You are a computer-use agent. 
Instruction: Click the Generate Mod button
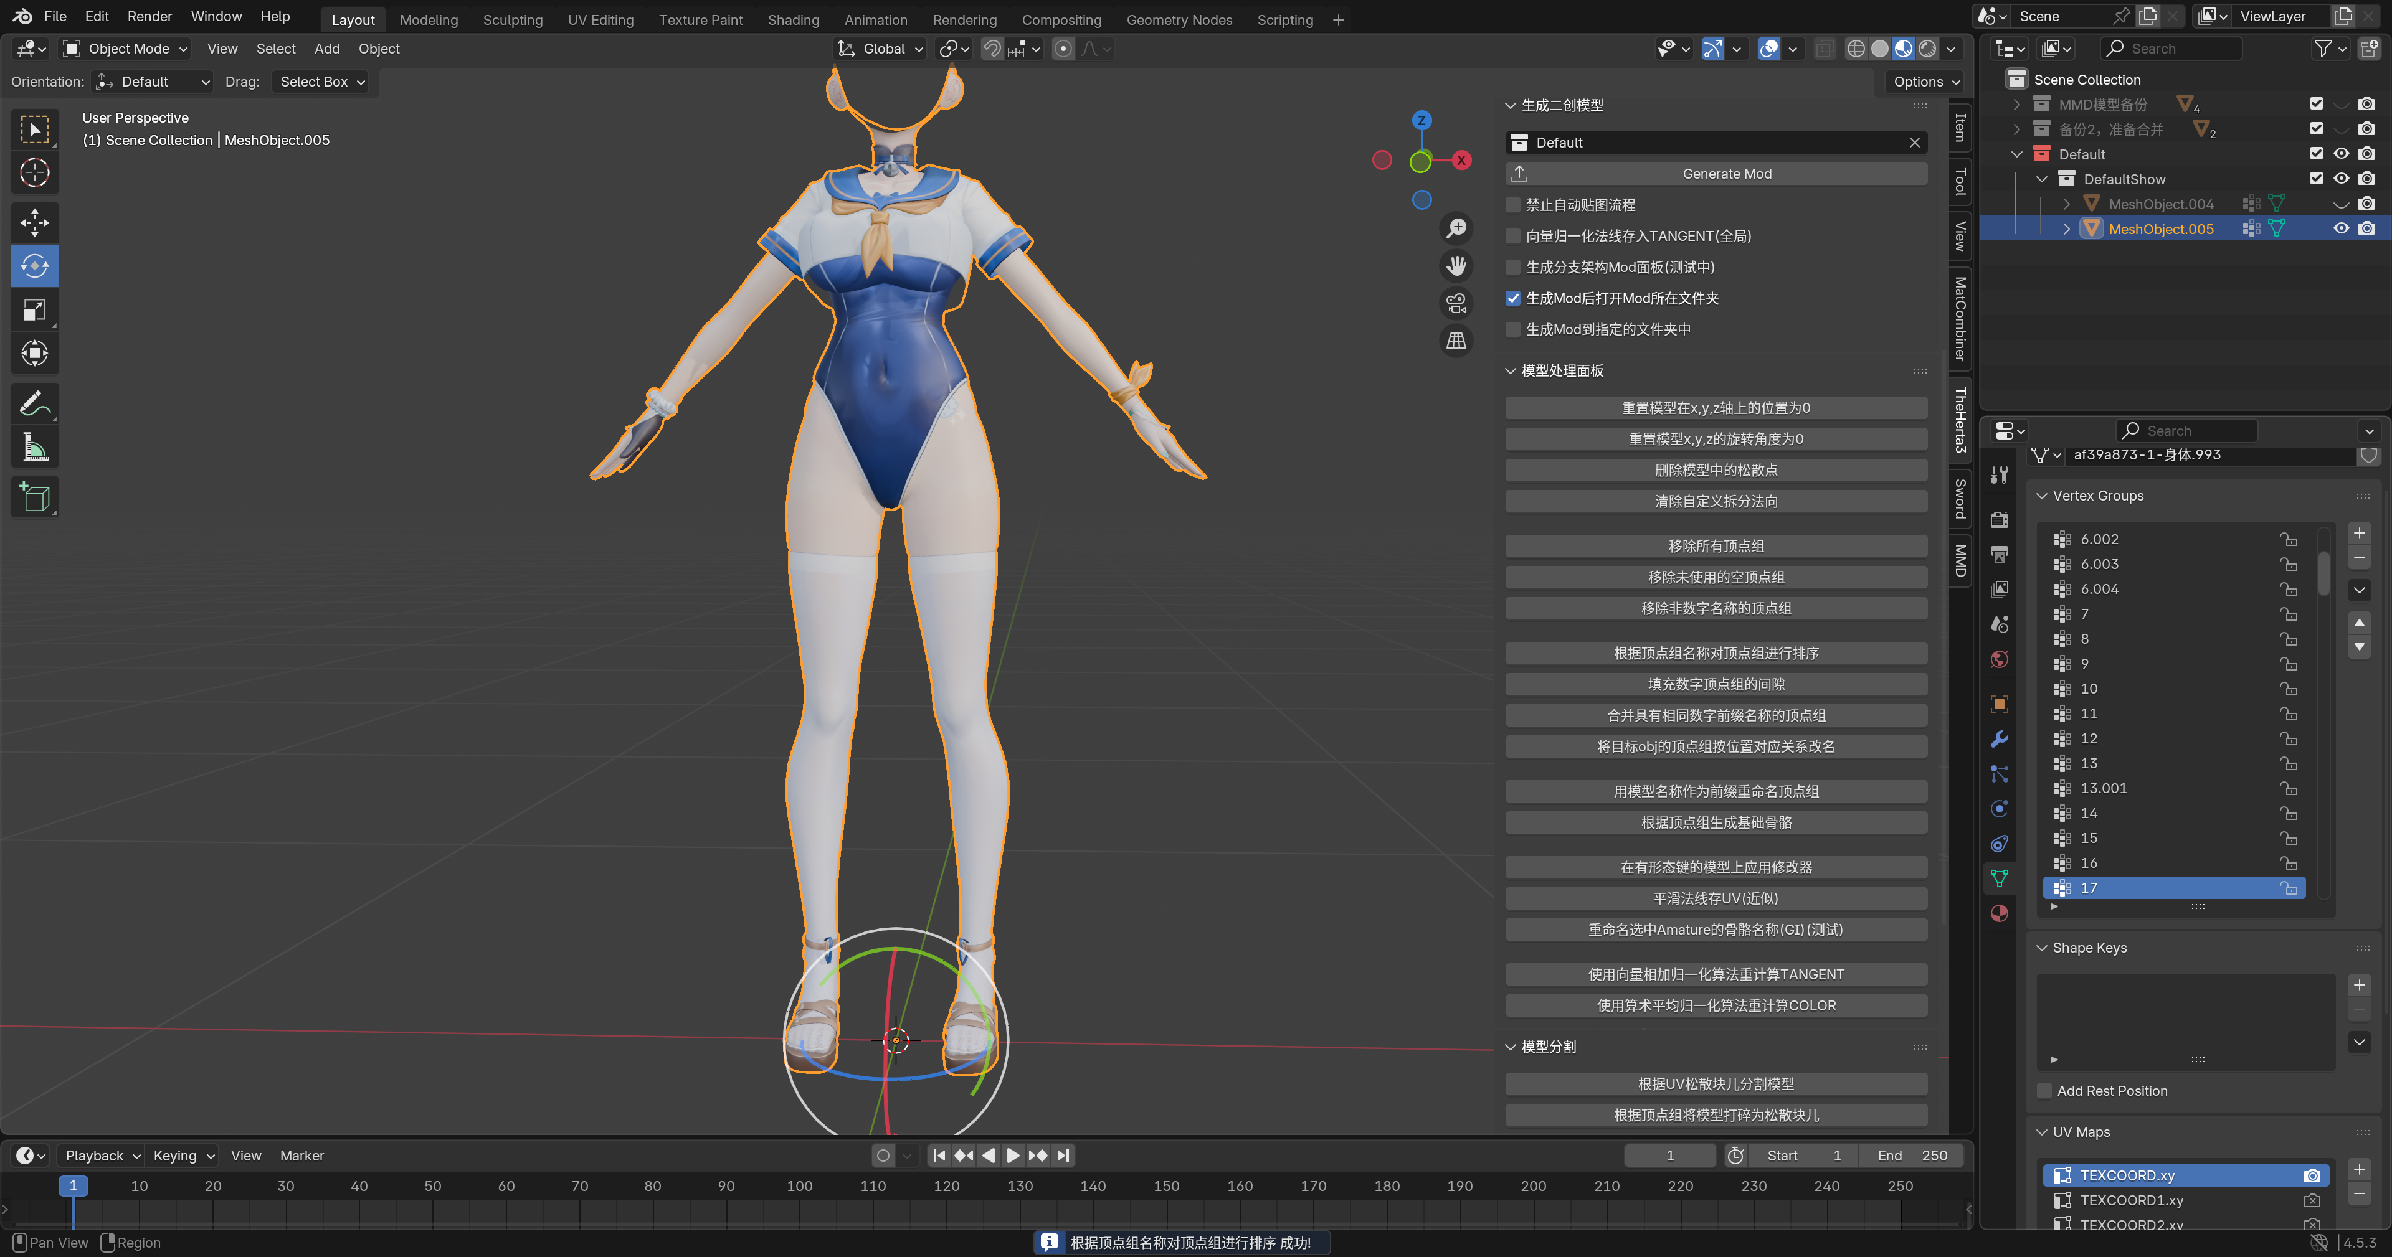pos(1726,174)
